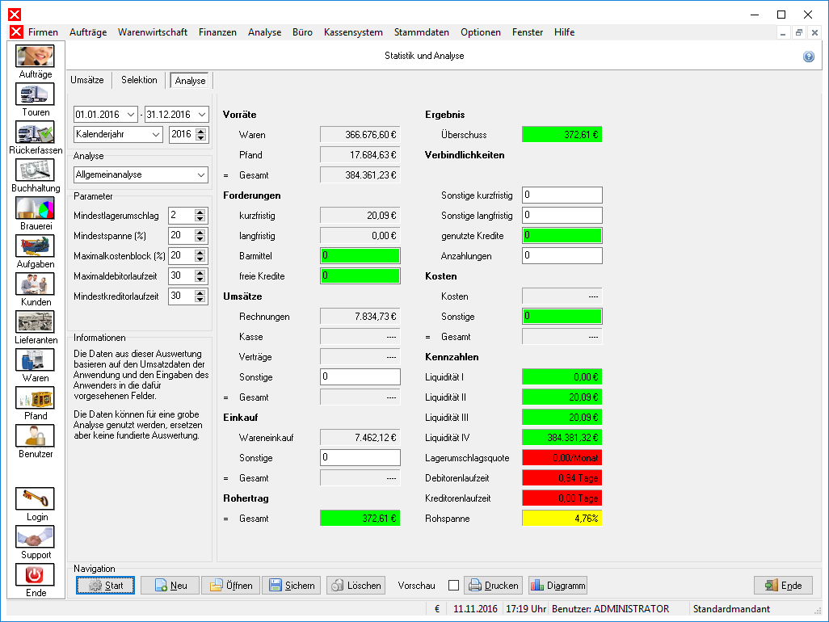This screenshot has height=622, width=829.
Task: Open the Warenwirtschaft menu
Action: coord(152,32)
